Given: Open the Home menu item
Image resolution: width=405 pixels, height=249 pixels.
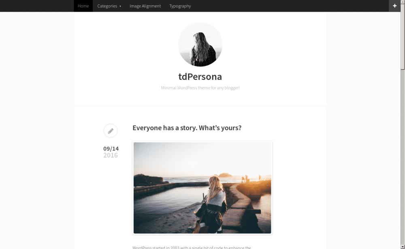Looking at the screenshot, I should 83,6.
